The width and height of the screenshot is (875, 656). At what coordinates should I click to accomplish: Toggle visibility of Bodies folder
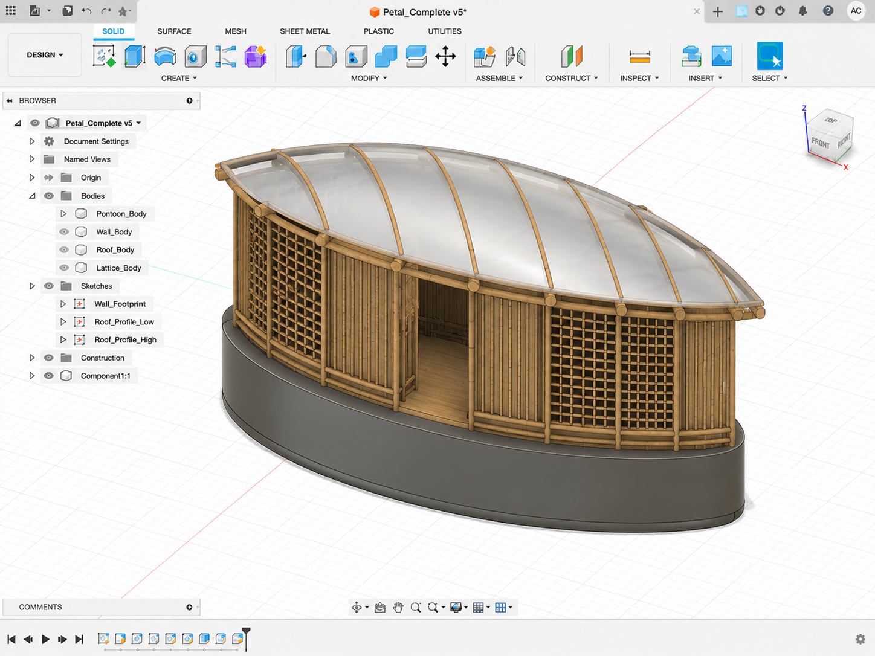point(49,196)
